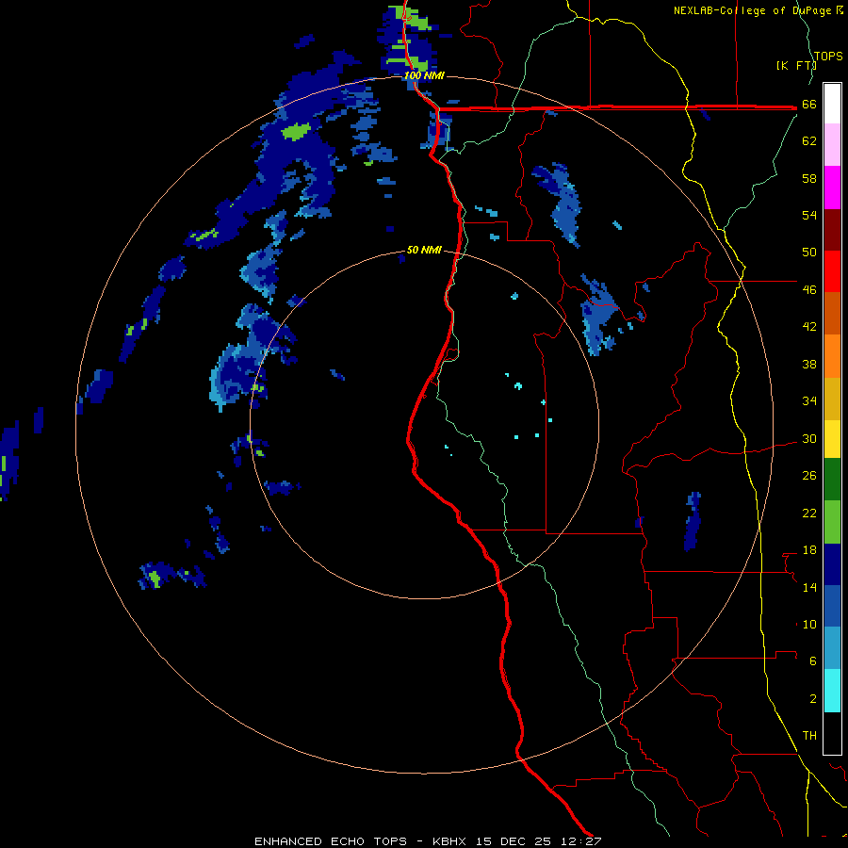Click the navy 22 kft legend swatch
This screenshot has height=848, width=848.
point(832,564)
